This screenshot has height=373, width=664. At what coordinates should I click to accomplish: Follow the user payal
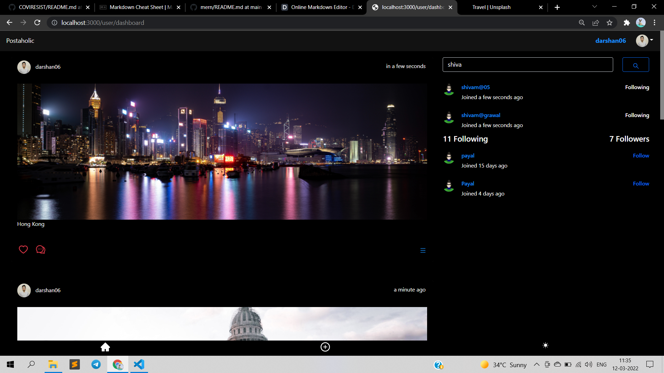coord(641,156)
